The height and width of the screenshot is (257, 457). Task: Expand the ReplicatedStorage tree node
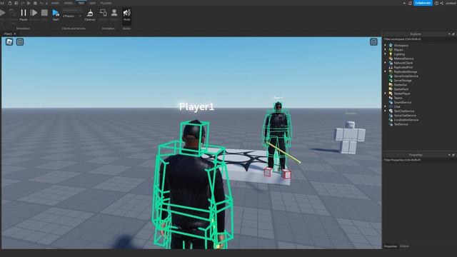pos(386,71)
